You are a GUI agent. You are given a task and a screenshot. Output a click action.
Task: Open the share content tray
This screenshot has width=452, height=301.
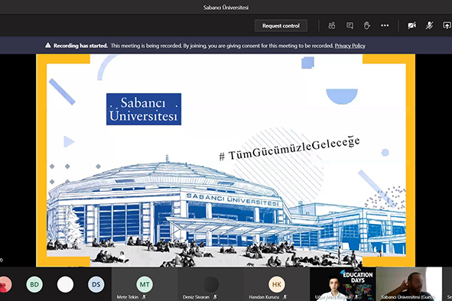click(x=447, y=26)
